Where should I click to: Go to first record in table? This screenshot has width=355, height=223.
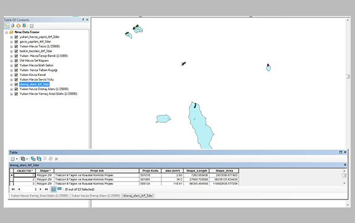(13, 189)
